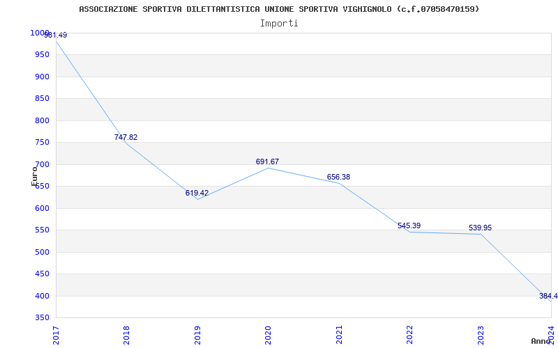Click the 500 y-axis tick label

coord(43,252)
